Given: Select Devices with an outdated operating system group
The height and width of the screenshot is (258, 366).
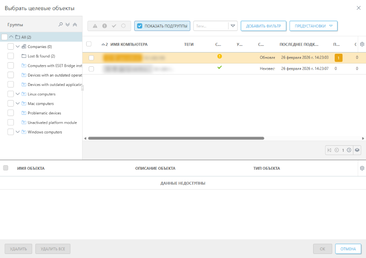Looking at the screenshot, I should 55,75.
